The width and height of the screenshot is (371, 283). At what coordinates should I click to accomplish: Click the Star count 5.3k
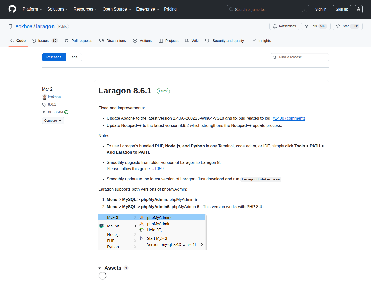355,26
